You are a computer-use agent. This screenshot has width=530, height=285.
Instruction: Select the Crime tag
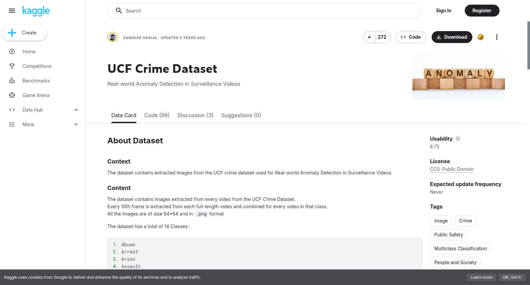465,221
